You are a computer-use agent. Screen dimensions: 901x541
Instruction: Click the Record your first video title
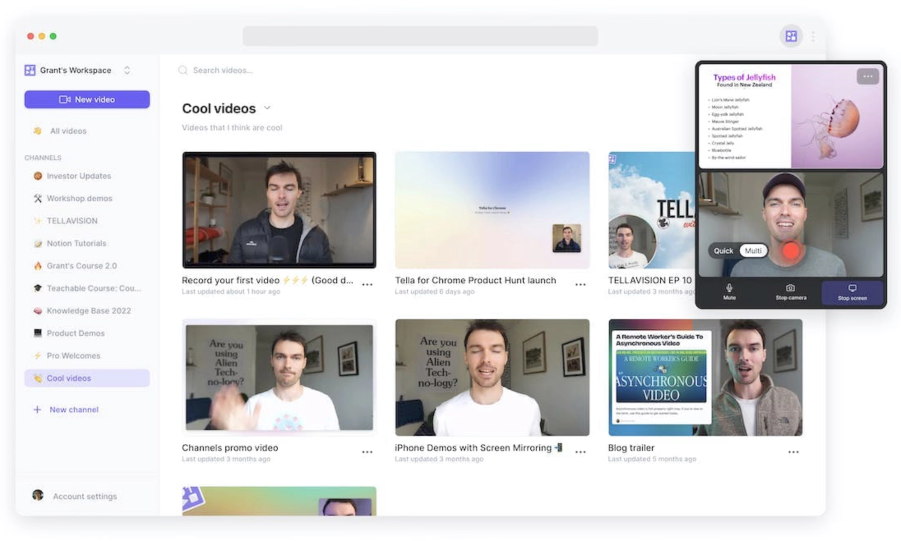click(x=268, y=280)
